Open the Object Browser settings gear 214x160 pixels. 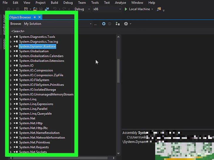(126, 24)
